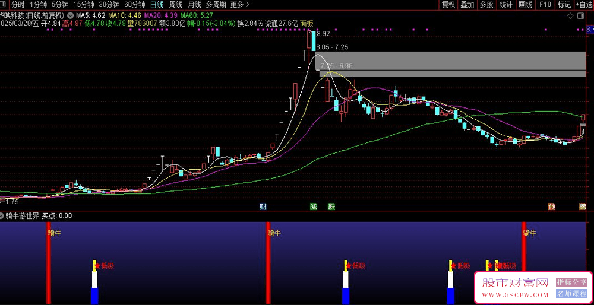Click the 买点: 0.00 indicator value

point(56,216)
